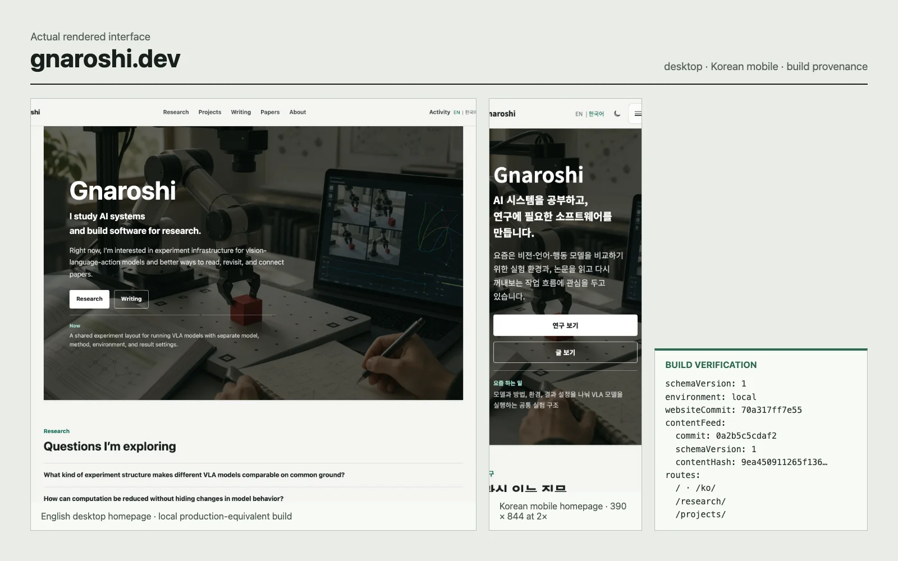Click the contentHash value line
The height and width of the screenshot is (561, 898).
click(752, 462)
